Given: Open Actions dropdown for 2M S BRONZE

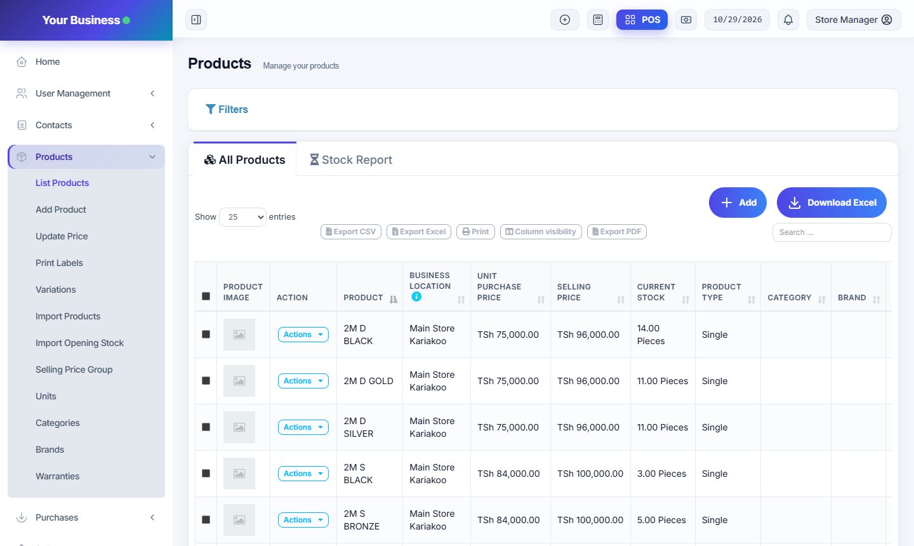Looking at the screenshot, I should click(303, 520).
